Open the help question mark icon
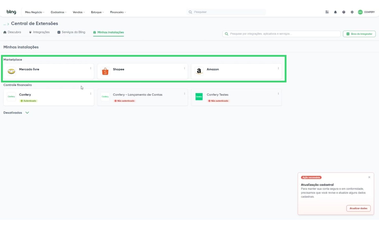Image resolution: width=379 pixels, height=227 pixels. pyautogui.click(x=344, y=12)
